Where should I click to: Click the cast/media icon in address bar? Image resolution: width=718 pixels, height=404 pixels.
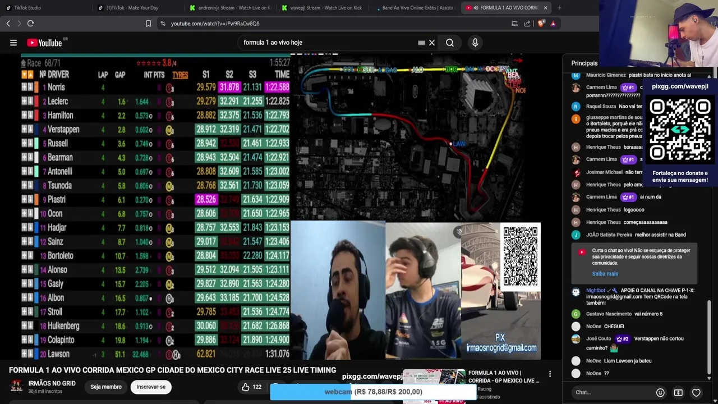click(x=514, y=24)
